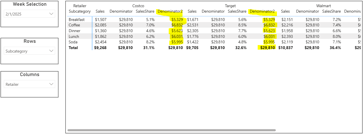
Task: Click the Rows slicer title
Action: (x=30, y=41)
